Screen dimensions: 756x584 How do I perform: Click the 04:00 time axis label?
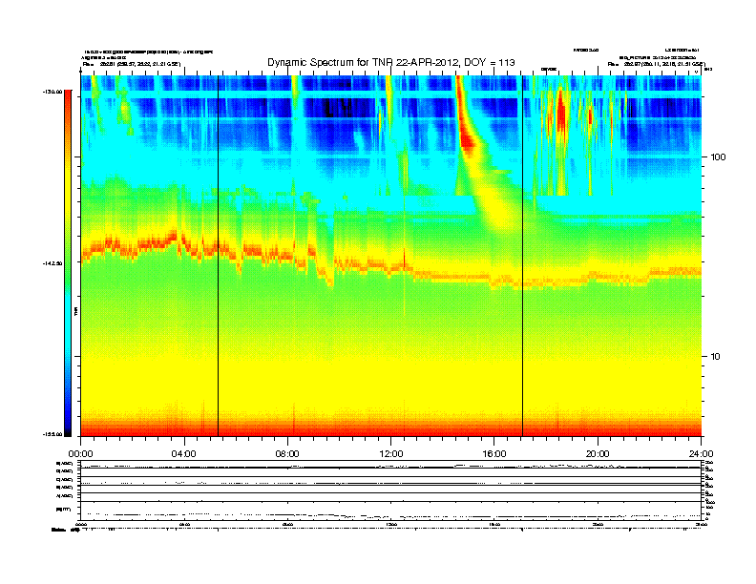(184, 454)
